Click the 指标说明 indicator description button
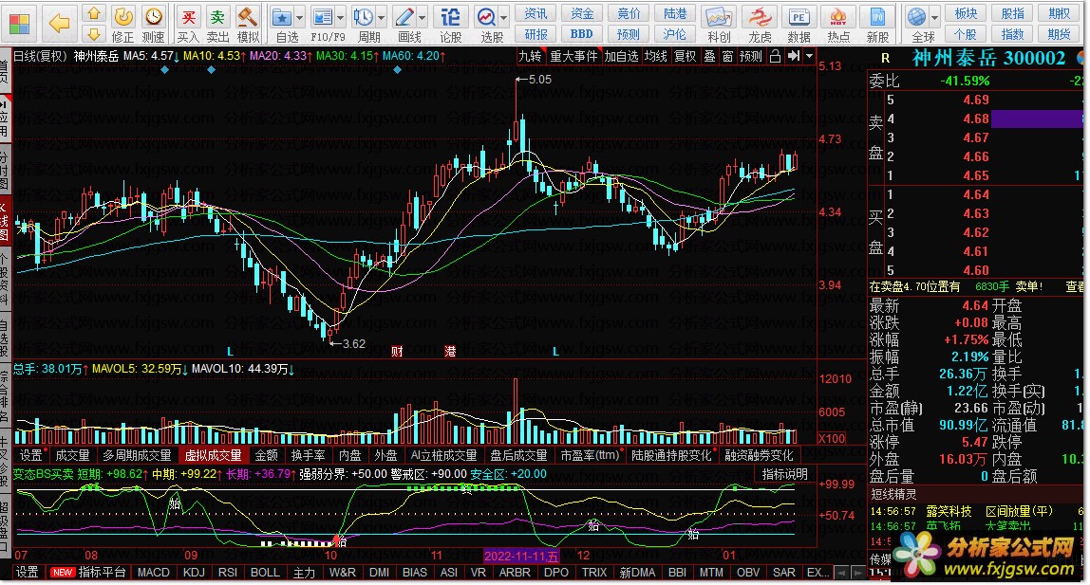 (785, 474)
